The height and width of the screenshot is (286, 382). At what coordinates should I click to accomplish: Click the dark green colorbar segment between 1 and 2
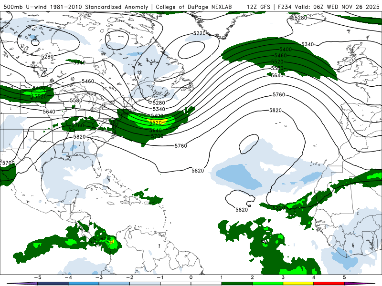point(237,284)
